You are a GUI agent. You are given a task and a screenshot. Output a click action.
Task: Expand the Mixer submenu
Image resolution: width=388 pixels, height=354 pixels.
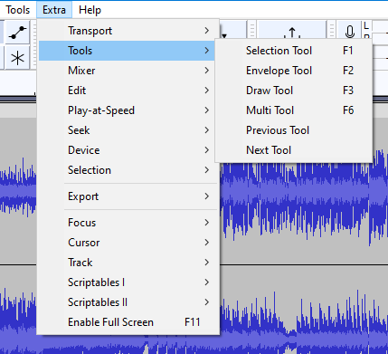pos(128,71)
